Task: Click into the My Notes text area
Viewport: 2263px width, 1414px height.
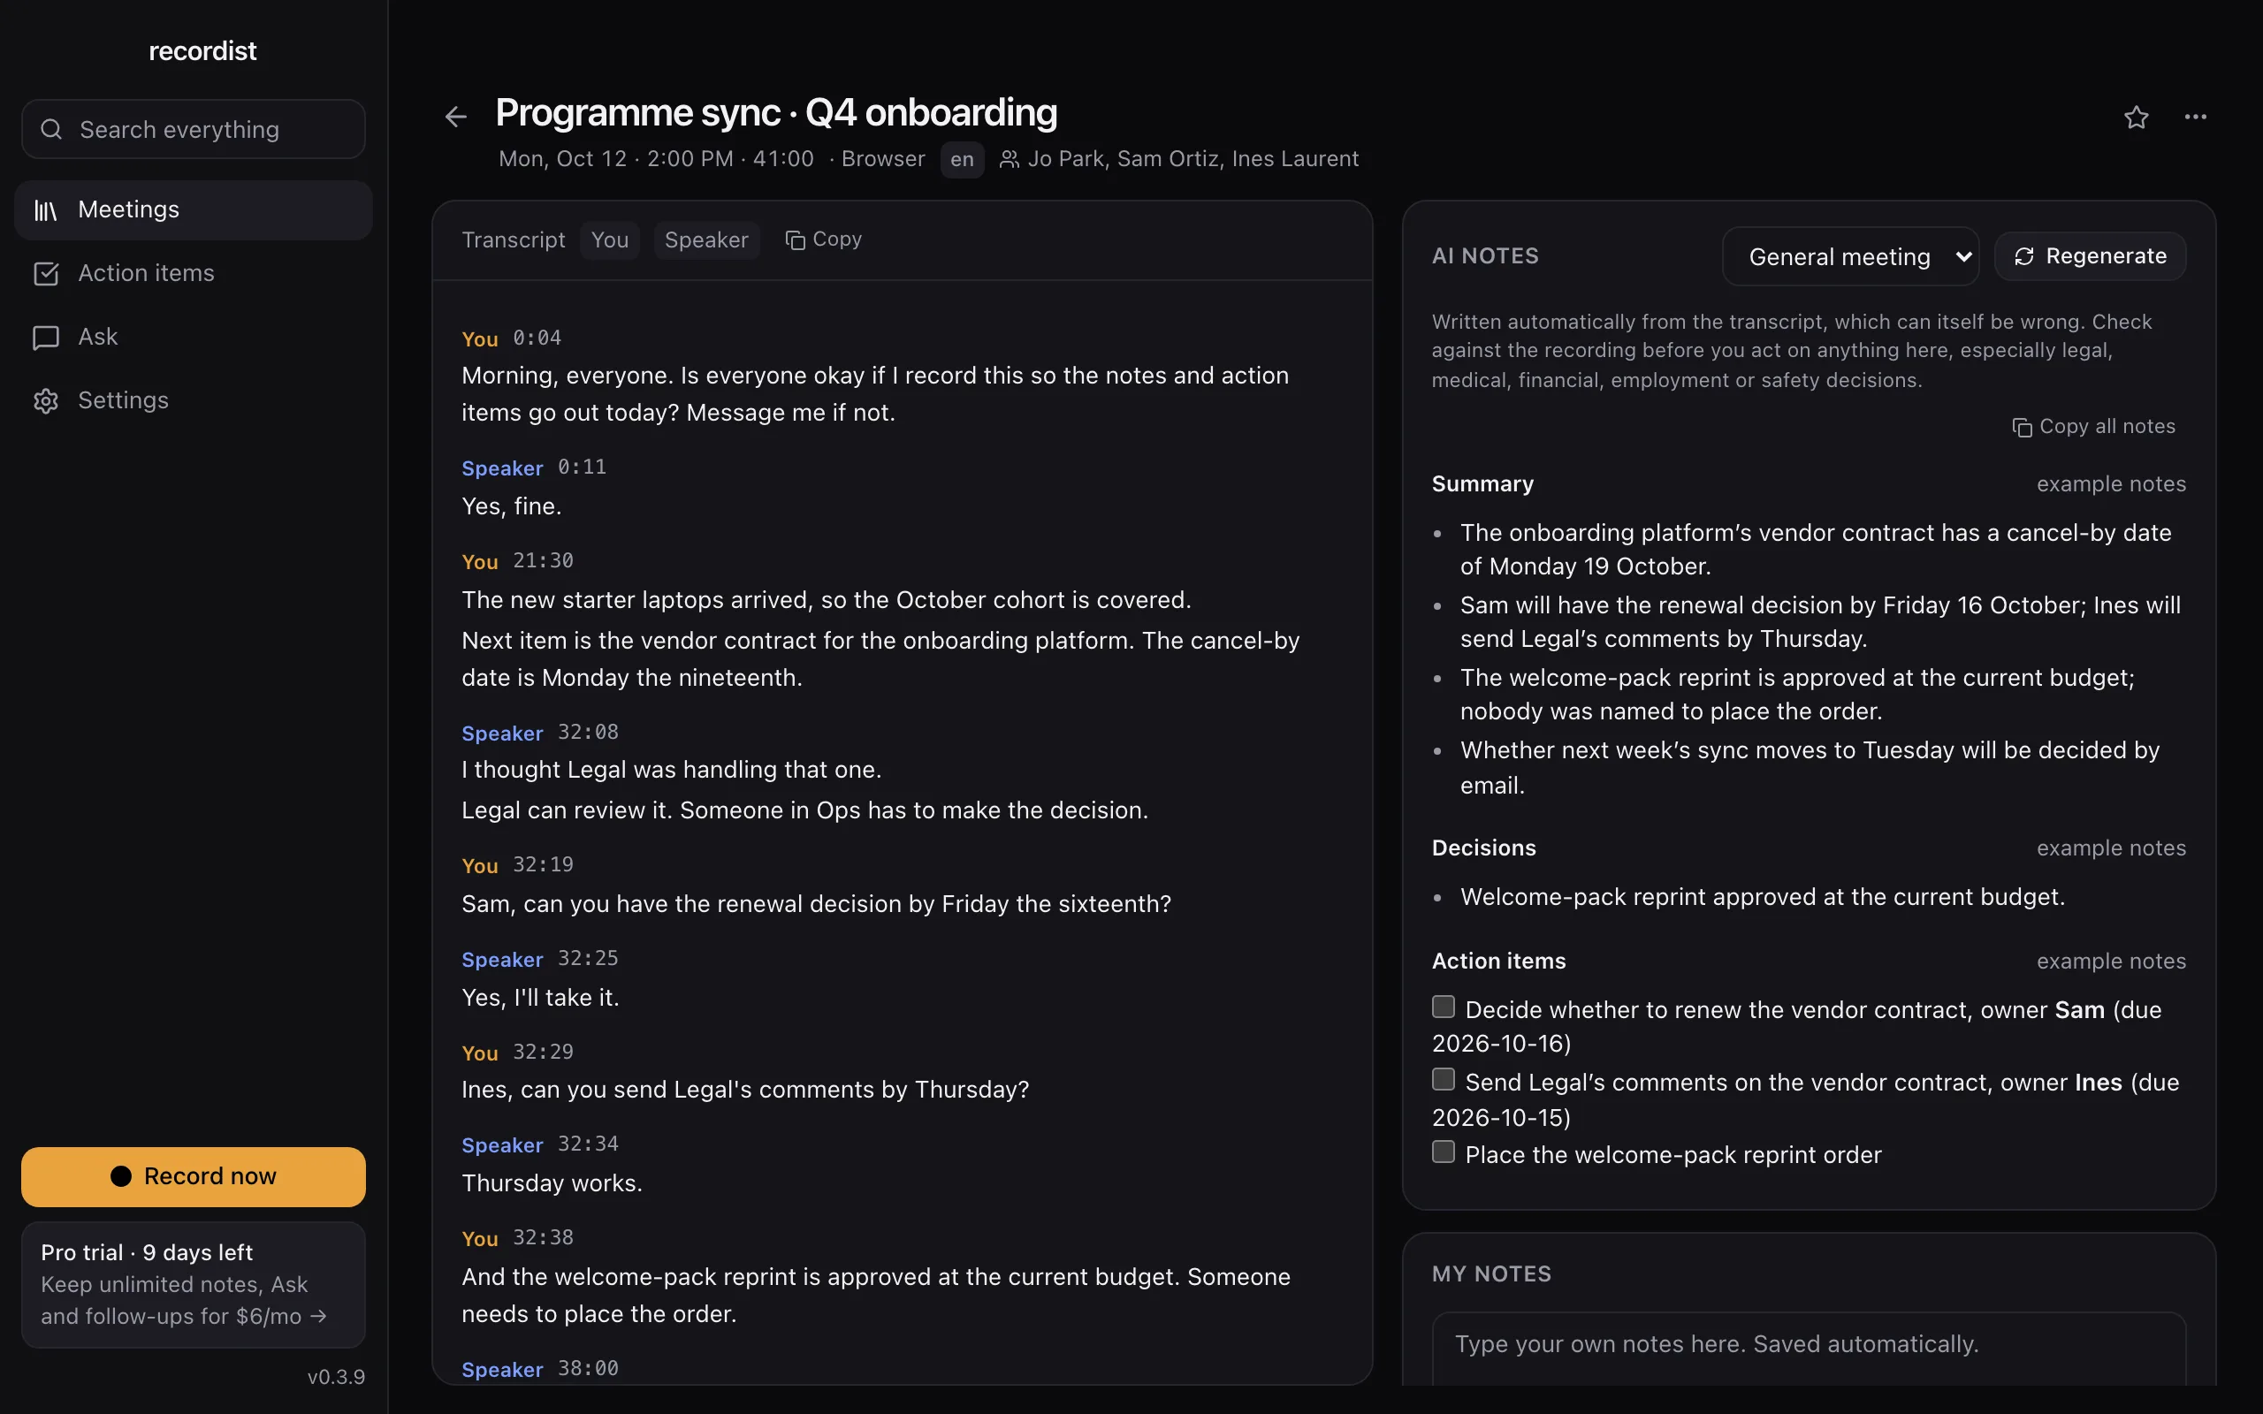Action: coord(1809,1348)
